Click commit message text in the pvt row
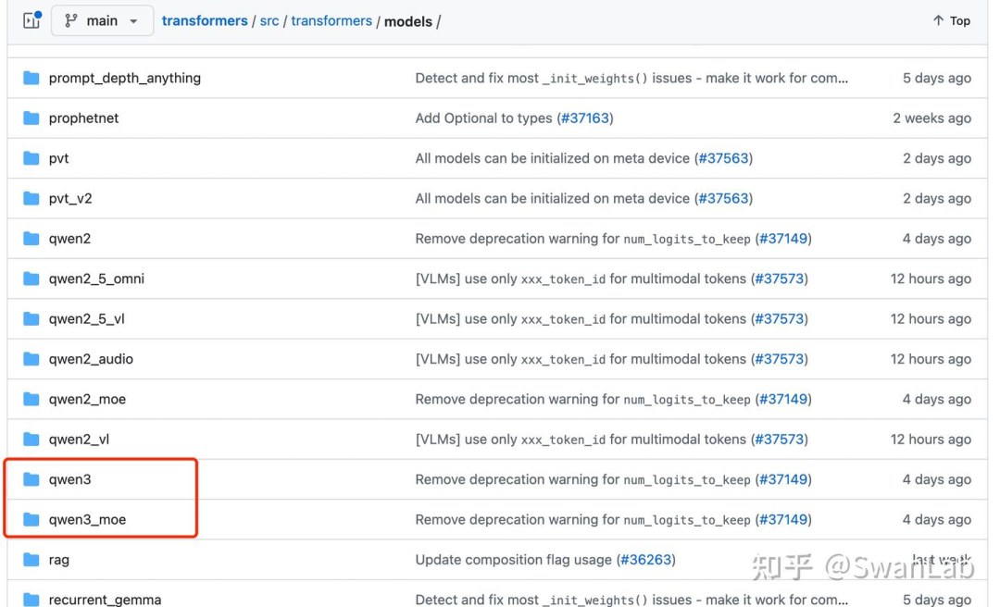 (552, 158)
